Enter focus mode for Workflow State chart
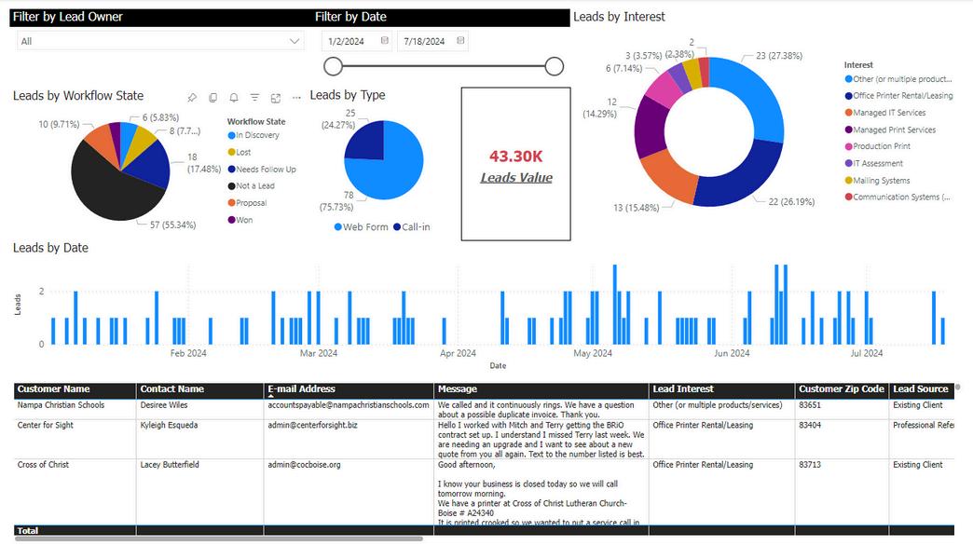This screenshot has height=545, width=973. click(x=276, y=98)
